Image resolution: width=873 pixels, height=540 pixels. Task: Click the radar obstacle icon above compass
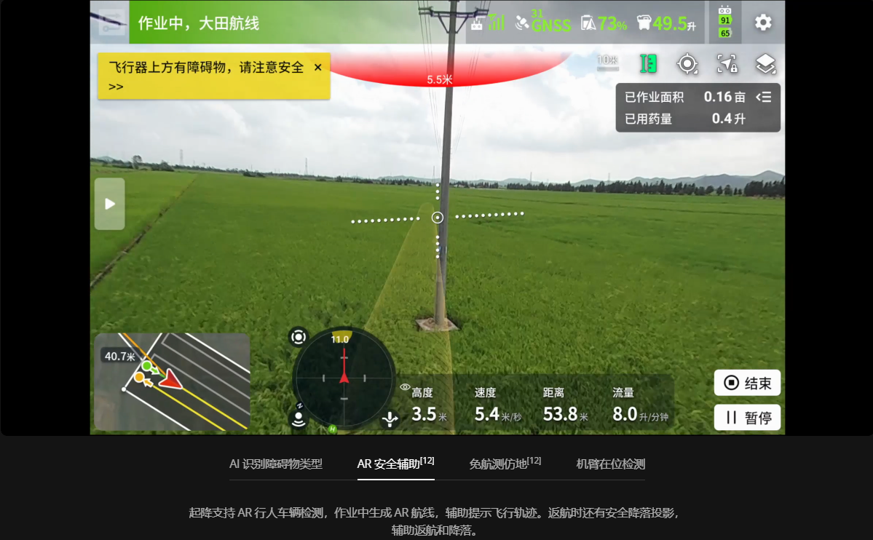(298, 337)
